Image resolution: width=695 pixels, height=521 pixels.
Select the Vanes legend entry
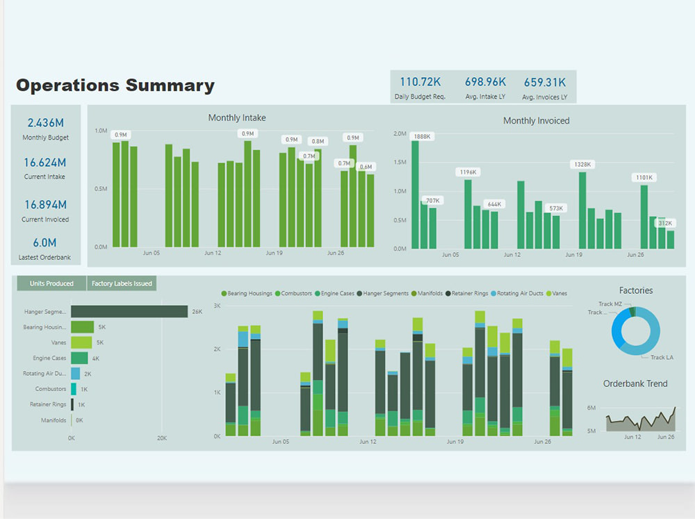coord(556,293)
